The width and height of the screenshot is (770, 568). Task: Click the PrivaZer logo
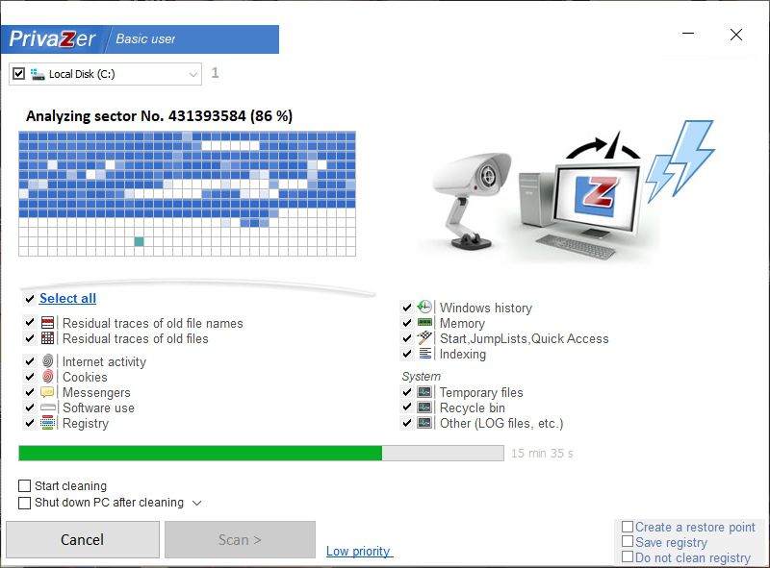[x=53, y=39]
